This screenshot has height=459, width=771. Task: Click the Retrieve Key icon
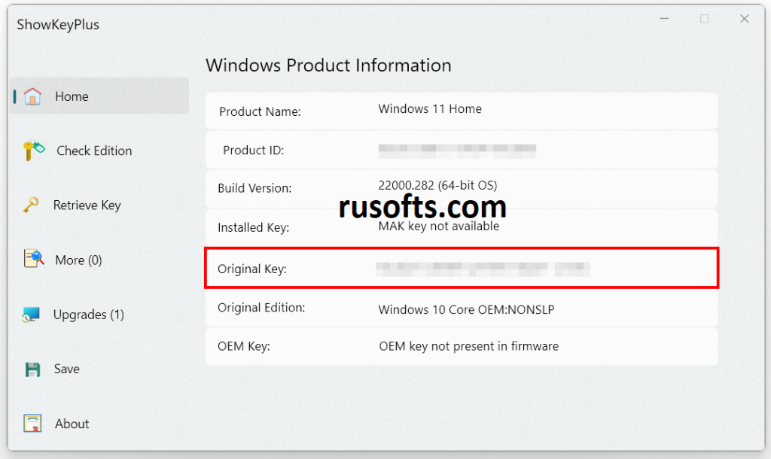31,205
